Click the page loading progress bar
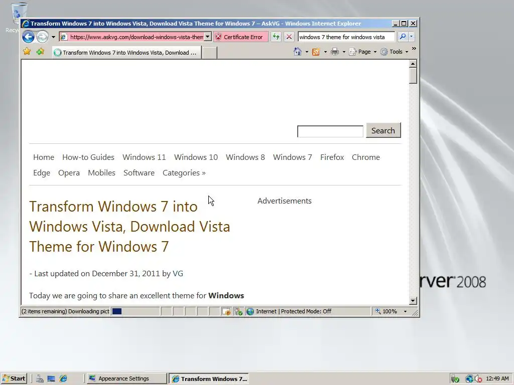This screenshot has height=385, width=514. pos(135,311)
